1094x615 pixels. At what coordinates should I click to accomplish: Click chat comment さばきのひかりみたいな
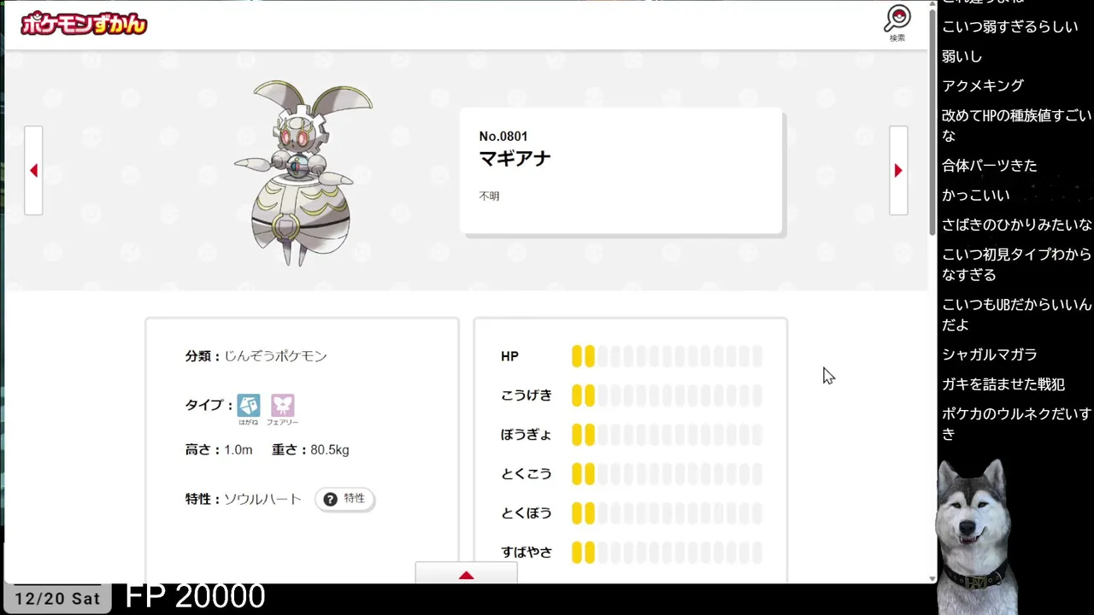tap(1017, 225)
